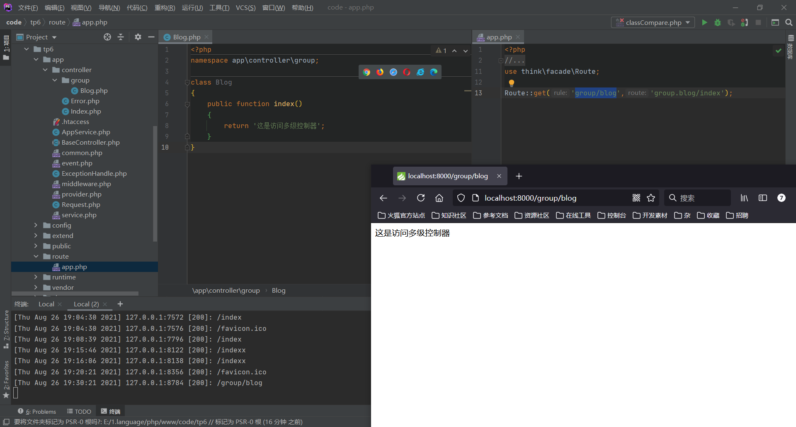Viewport: 796px width, 427px height.
Task: Bookmark this page with star icon
Action: (x=651, y=198)
